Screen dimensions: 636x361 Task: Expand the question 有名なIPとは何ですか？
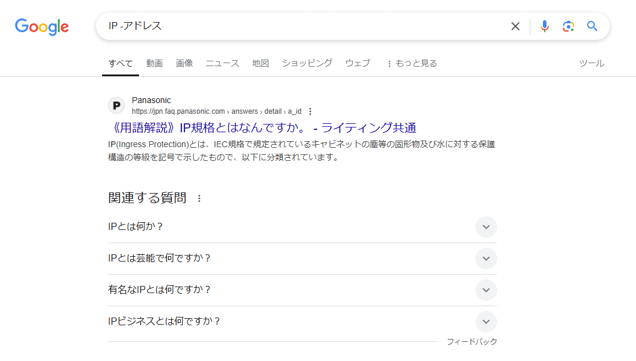point(302,290)
